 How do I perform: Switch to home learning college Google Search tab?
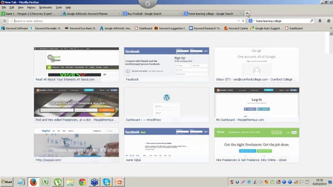coord(214,14)
